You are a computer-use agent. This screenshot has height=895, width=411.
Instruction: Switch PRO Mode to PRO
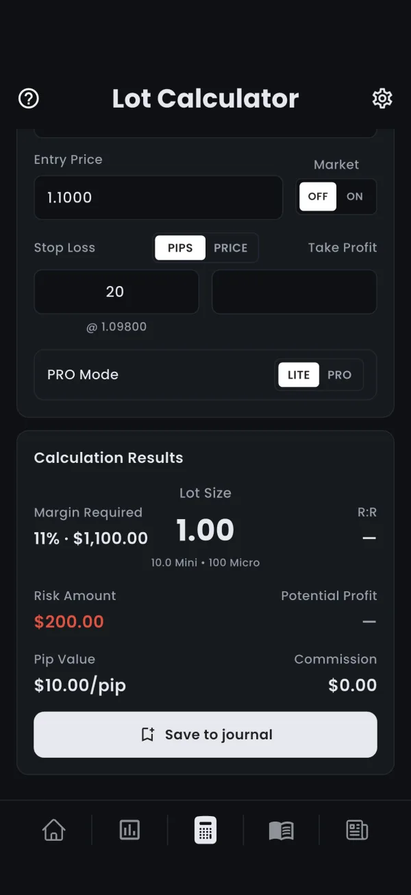pyautogui.click(x=339, y=375)
